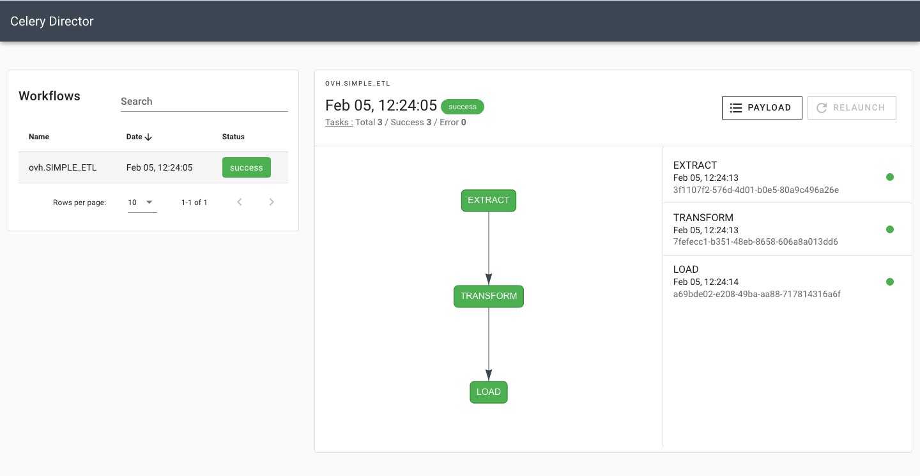
Task: Expand the TRANSFORM task entry
Action: (x=767, y=229)
